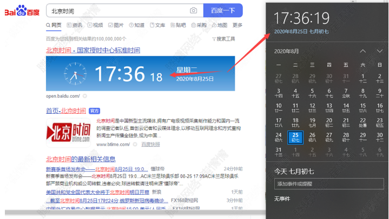This screenshot has height=219, width=389.
Task: Click the date link 2020年8月25日 七月初七
Action: click(301, 32)
